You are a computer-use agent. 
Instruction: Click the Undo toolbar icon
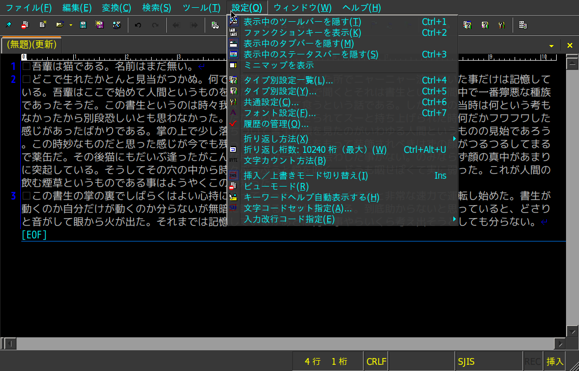(x=138, y=24)
